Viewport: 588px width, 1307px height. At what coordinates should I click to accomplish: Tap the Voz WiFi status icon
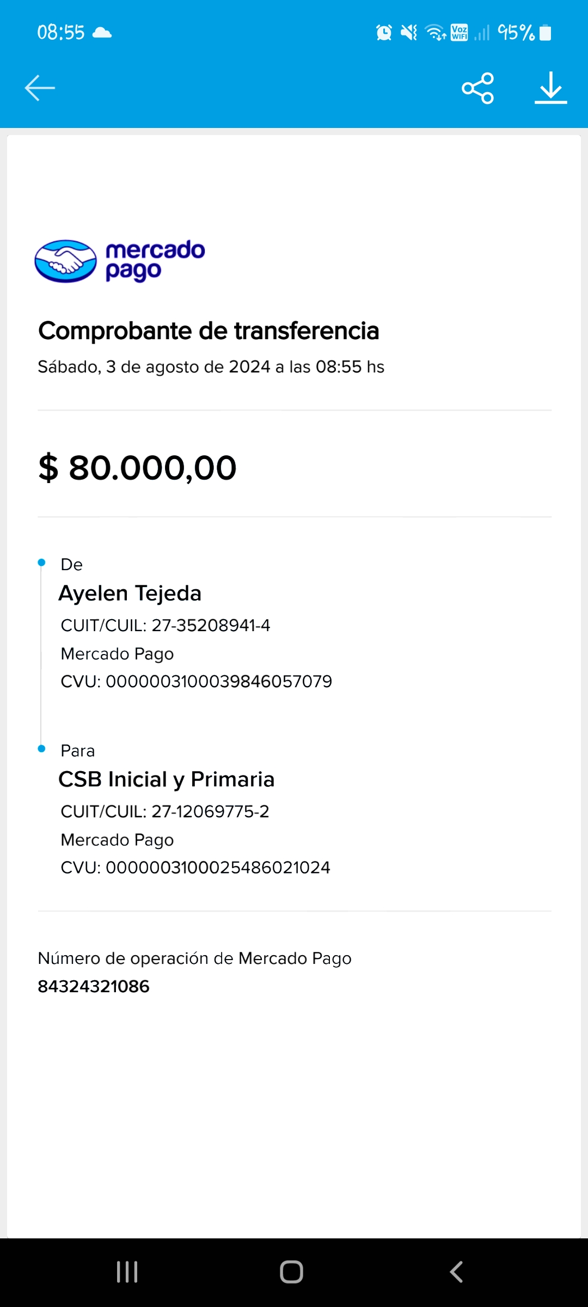[x=459, y=33]
